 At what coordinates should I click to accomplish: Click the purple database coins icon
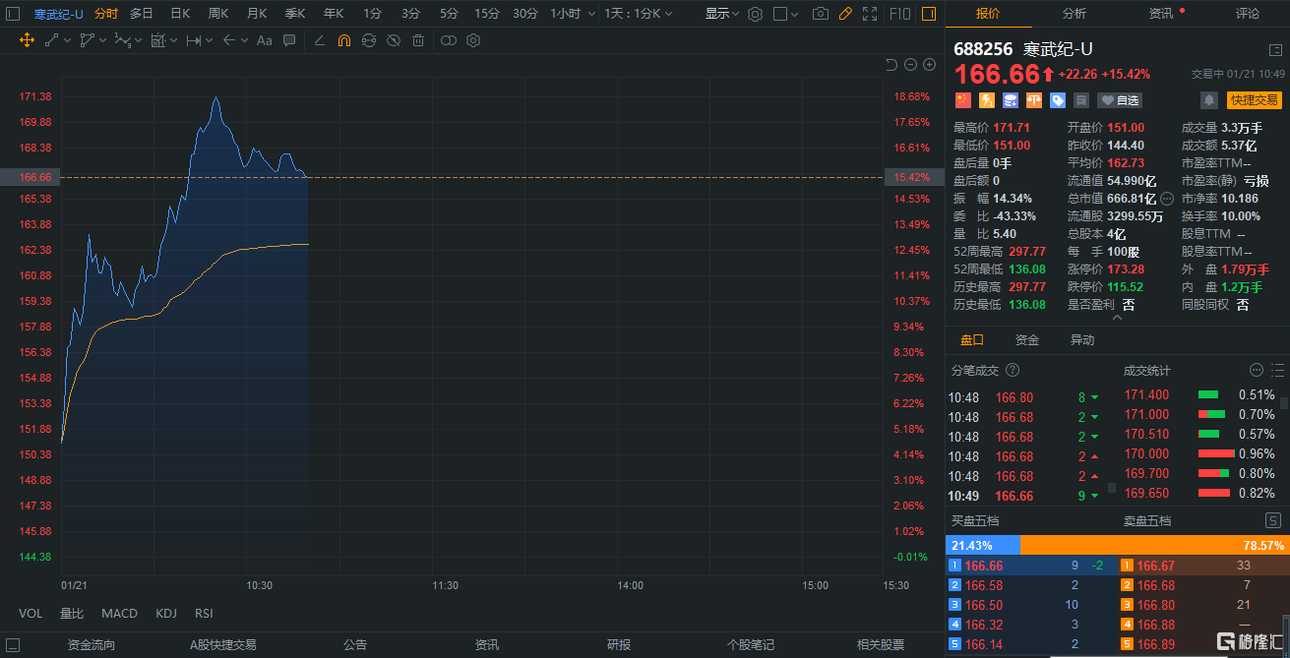(x=1010, y=100)
